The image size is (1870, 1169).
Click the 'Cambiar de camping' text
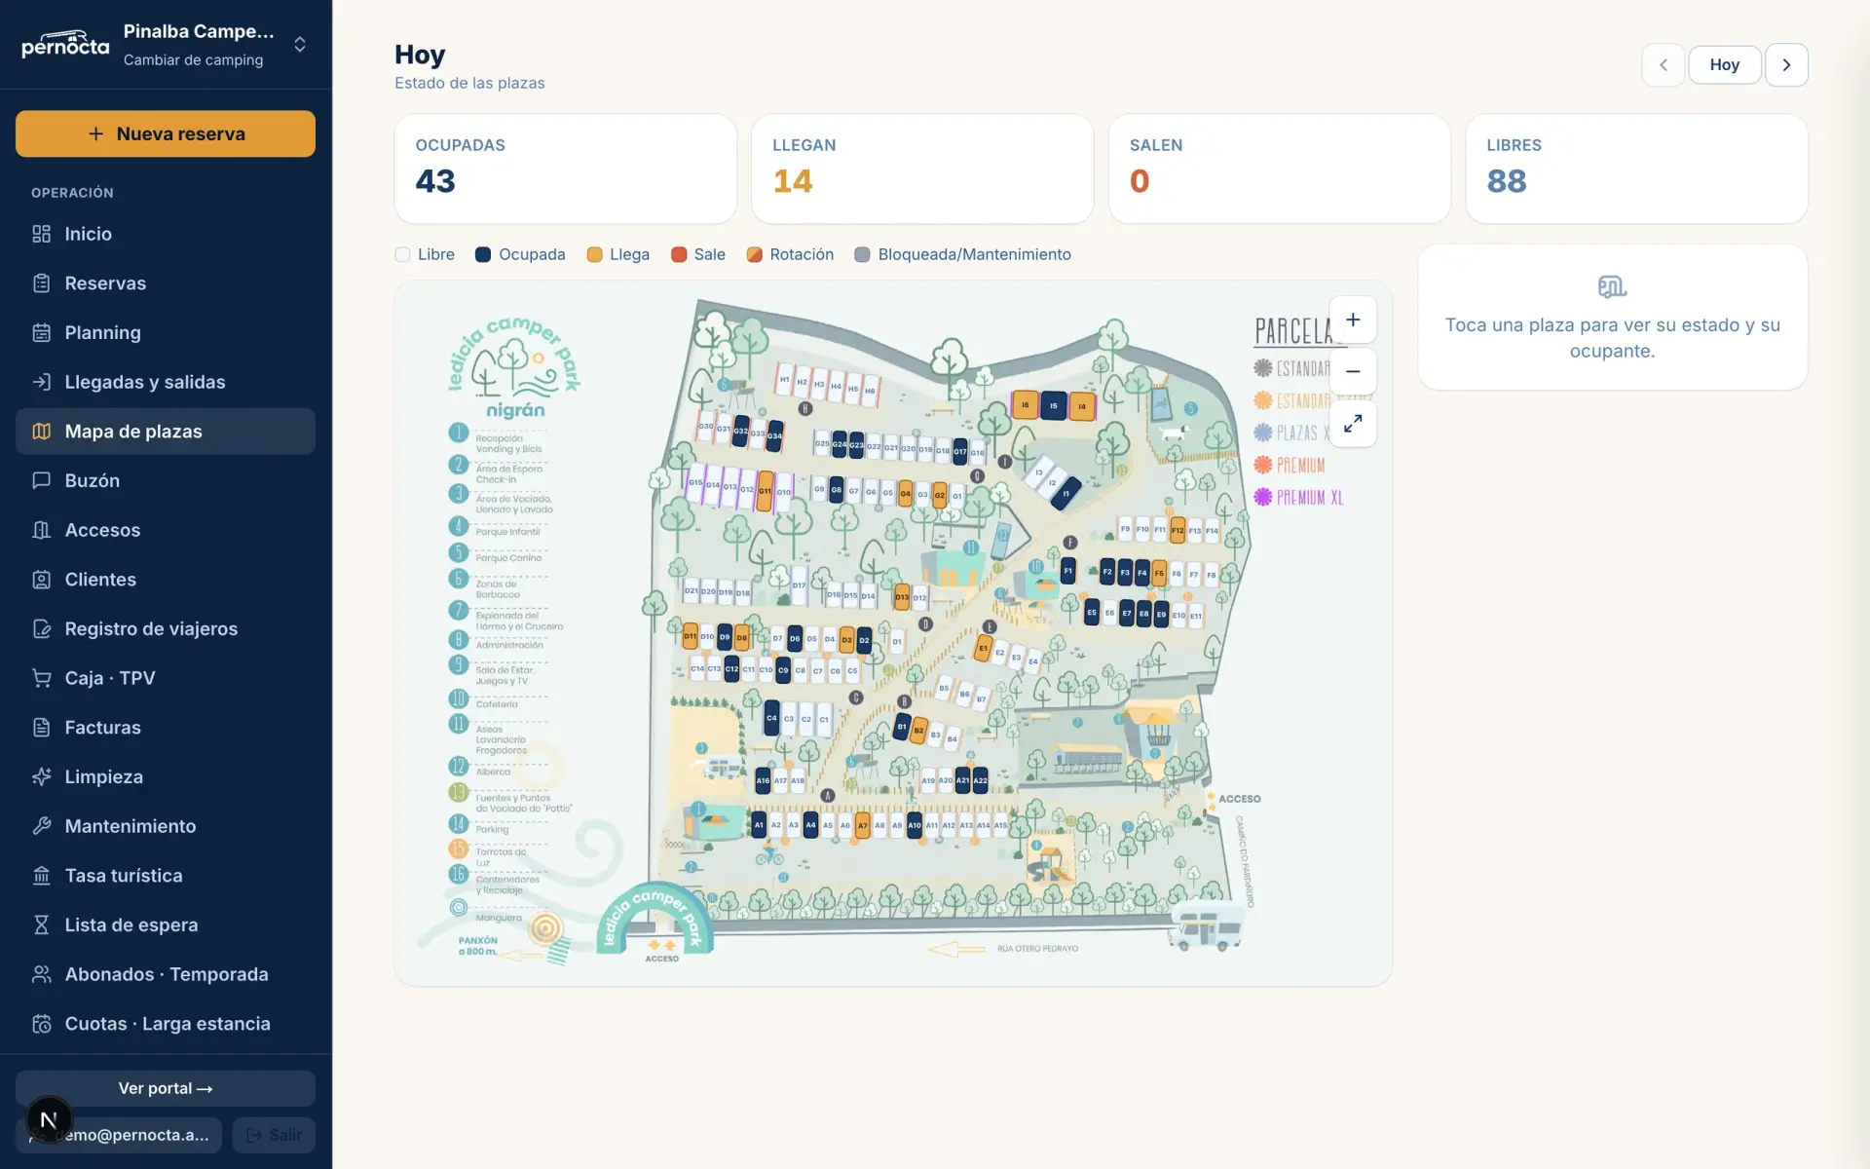[193, 60]
